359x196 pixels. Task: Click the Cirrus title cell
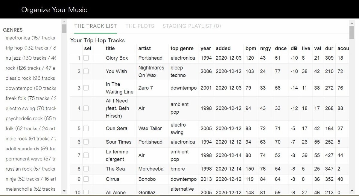click(112, 179)
